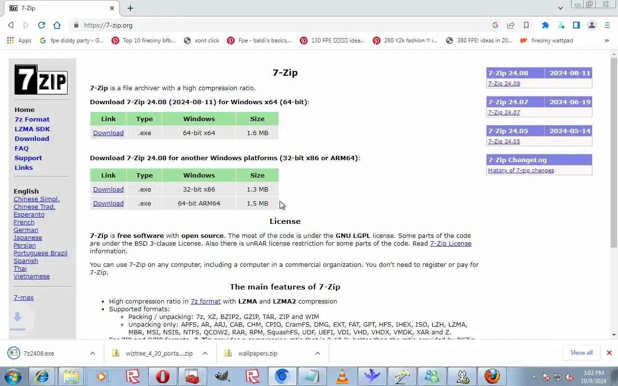
Task: Close the downloads bar
Action: (x=609, y=353)
